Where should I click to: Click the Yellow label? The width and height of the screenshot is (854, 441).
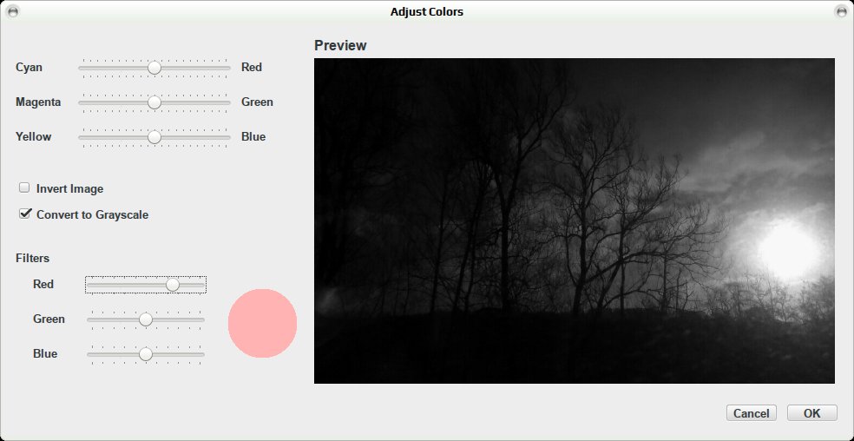pyautogui.click(x=33, y=137)
